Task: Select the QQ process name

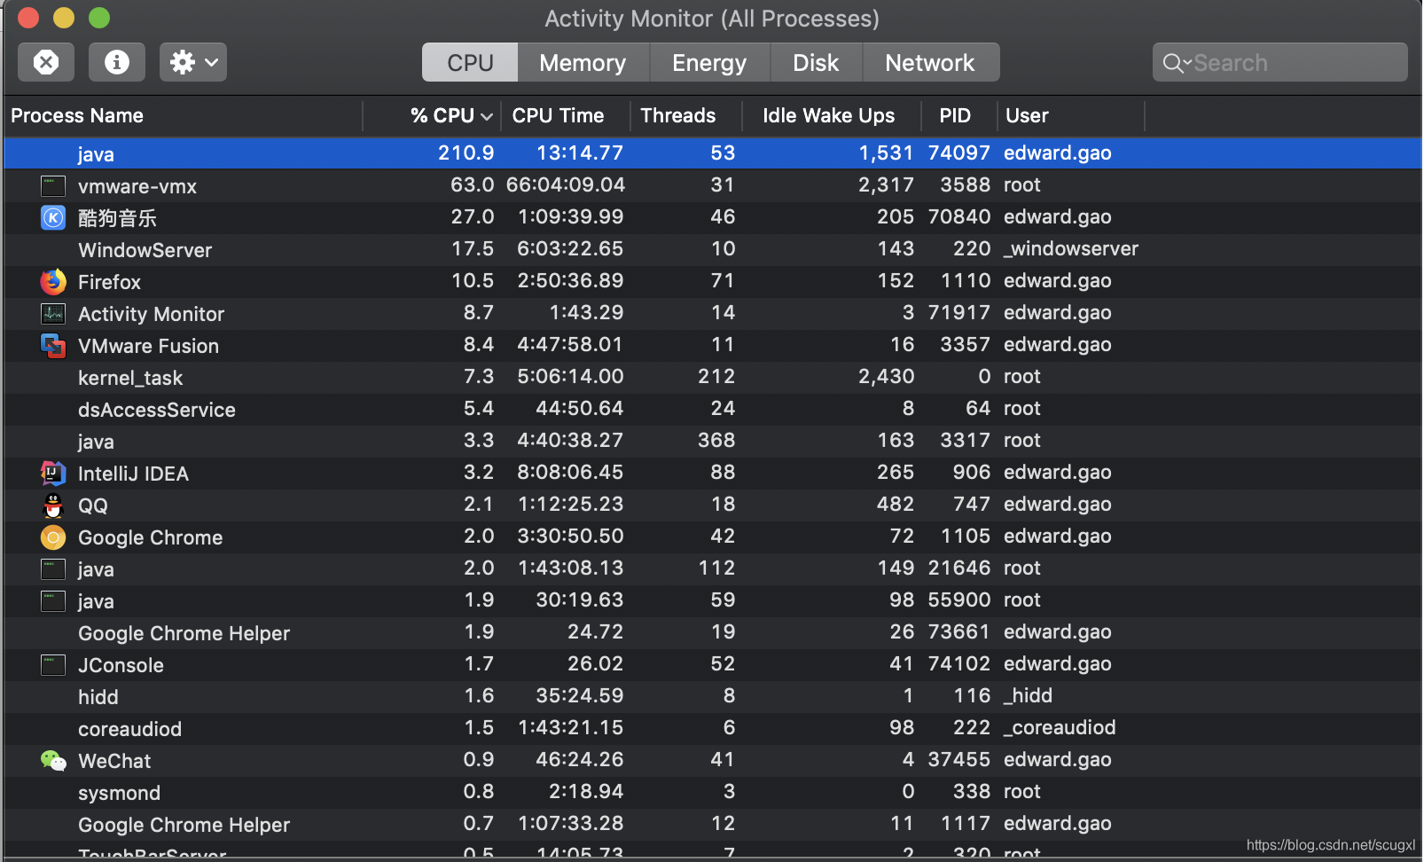Action: click(x=93, y=505)
